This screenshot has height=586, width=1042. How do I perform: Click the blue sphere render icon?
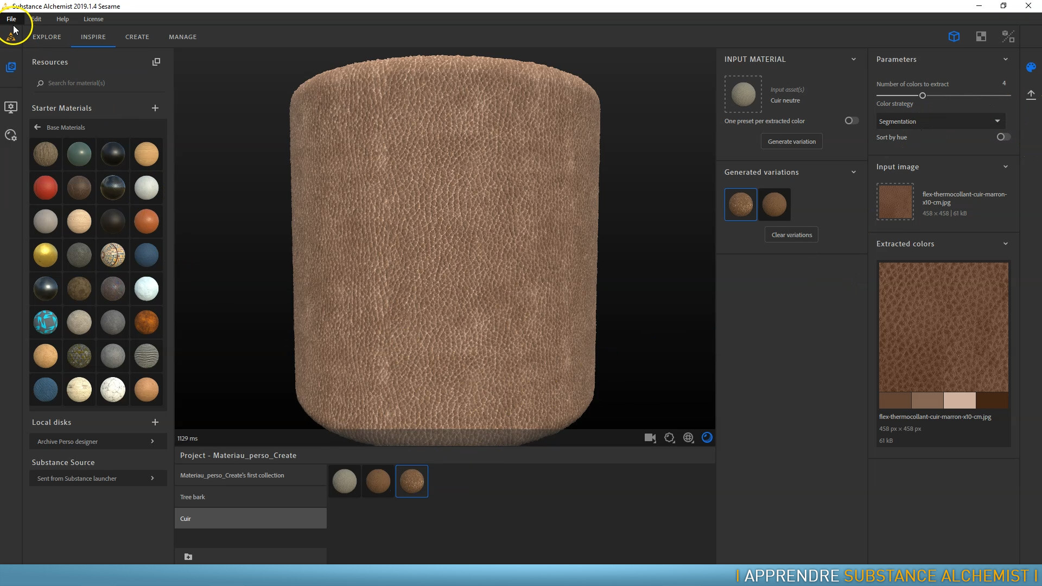(x=707, y=438)
